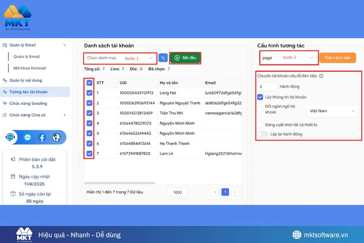
Task: Uncheck Lấy thông tin tài khoản checkbox
Action: click(260, 97)
